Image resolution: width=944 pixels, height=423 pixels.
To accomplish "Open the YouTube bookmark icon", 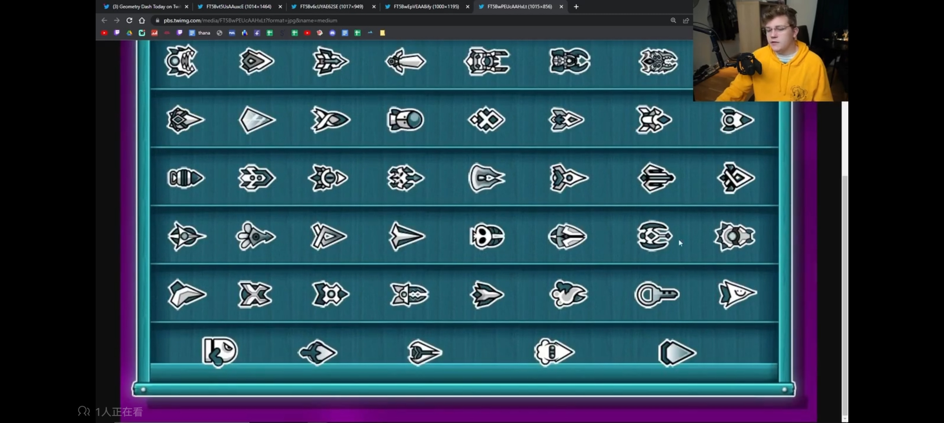I will 104,33.
